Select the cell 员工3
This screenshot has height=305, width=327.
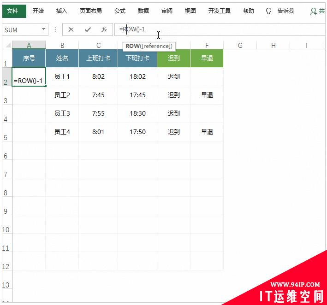pos(62,113)
